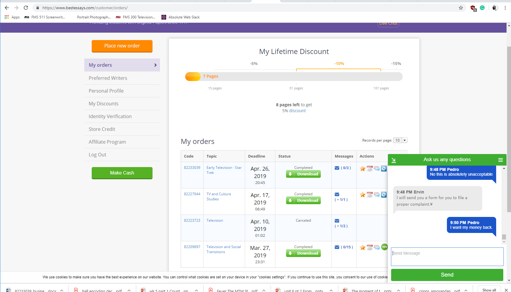Expand options for the wk 5 part 1 download
Viewport: 511px width, 292px height.
click(196, 290)
